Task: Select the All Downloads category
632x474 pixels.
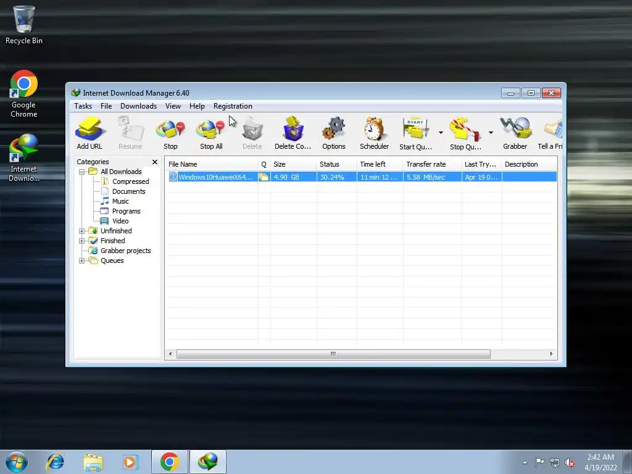Action: (x=121, y=172)
